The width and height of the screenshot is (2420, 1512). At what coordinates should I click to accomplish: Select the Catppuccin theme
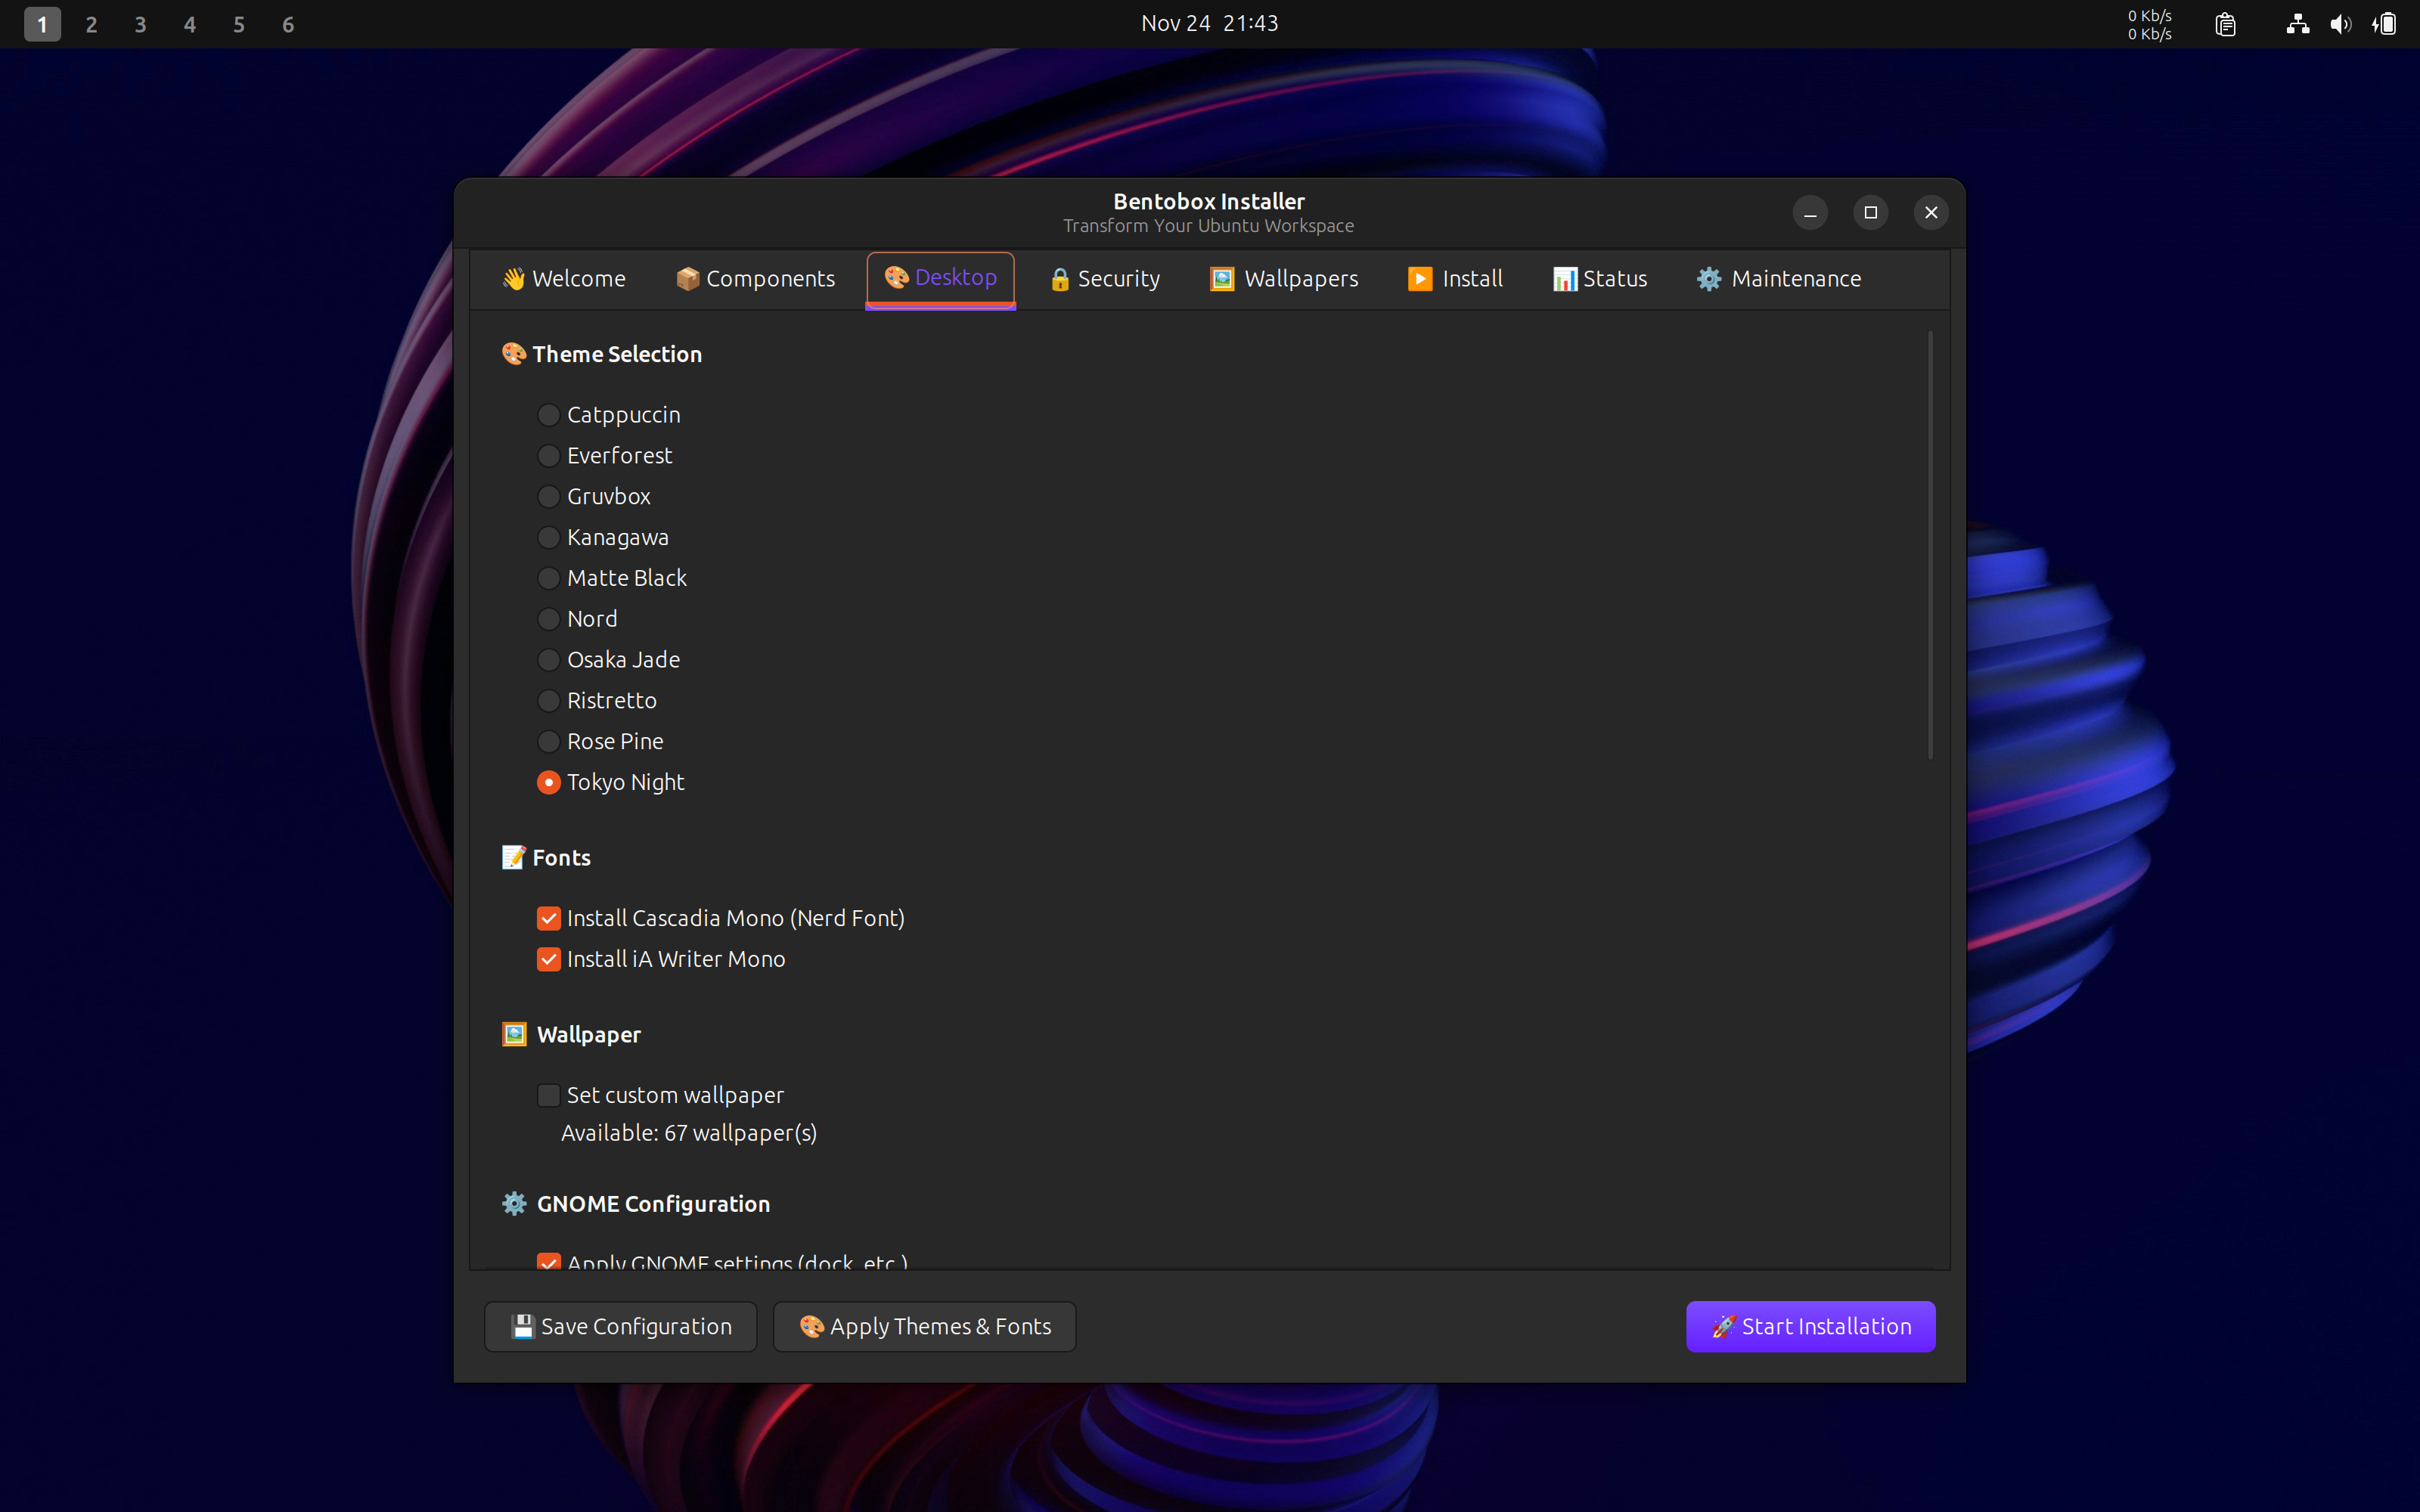(549, 414)
